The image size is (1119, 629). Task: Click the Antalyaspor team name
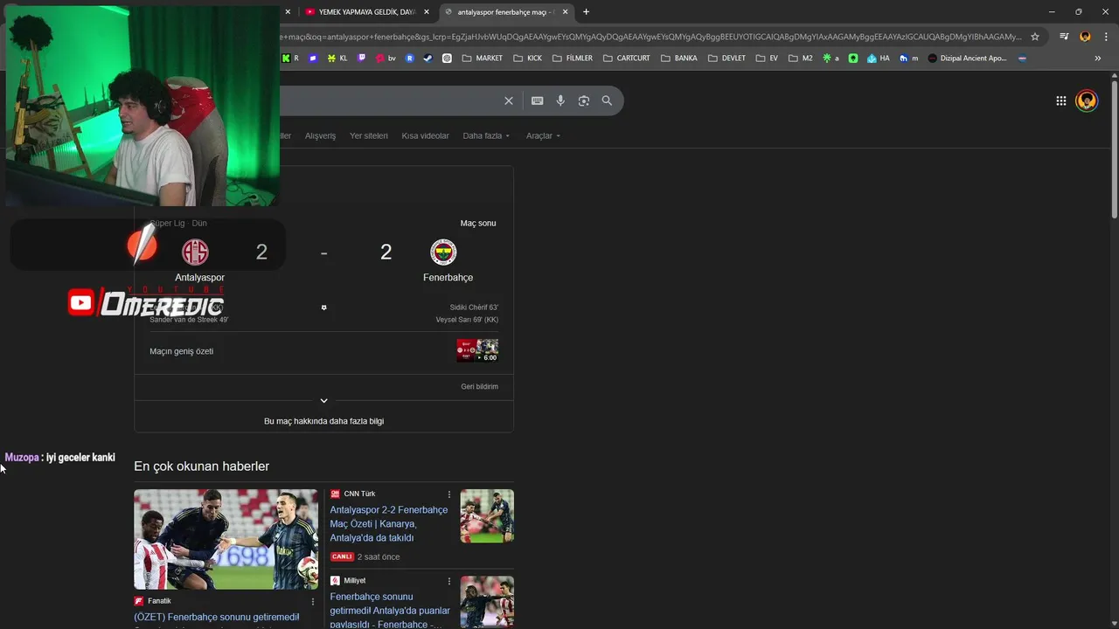200,278
